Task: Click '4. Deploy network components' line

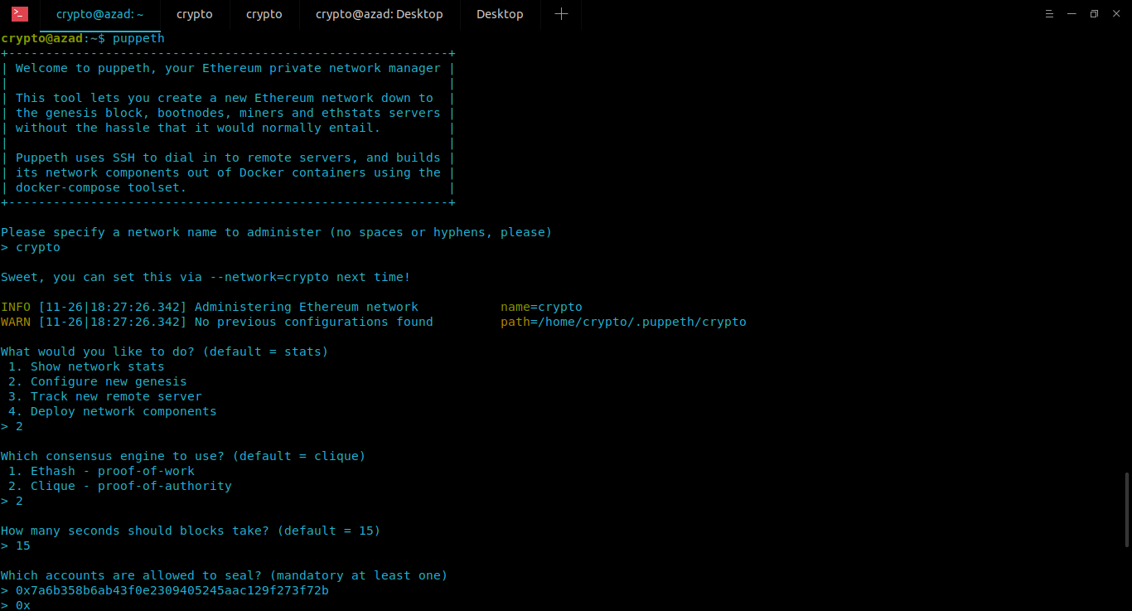Action: 113,411
